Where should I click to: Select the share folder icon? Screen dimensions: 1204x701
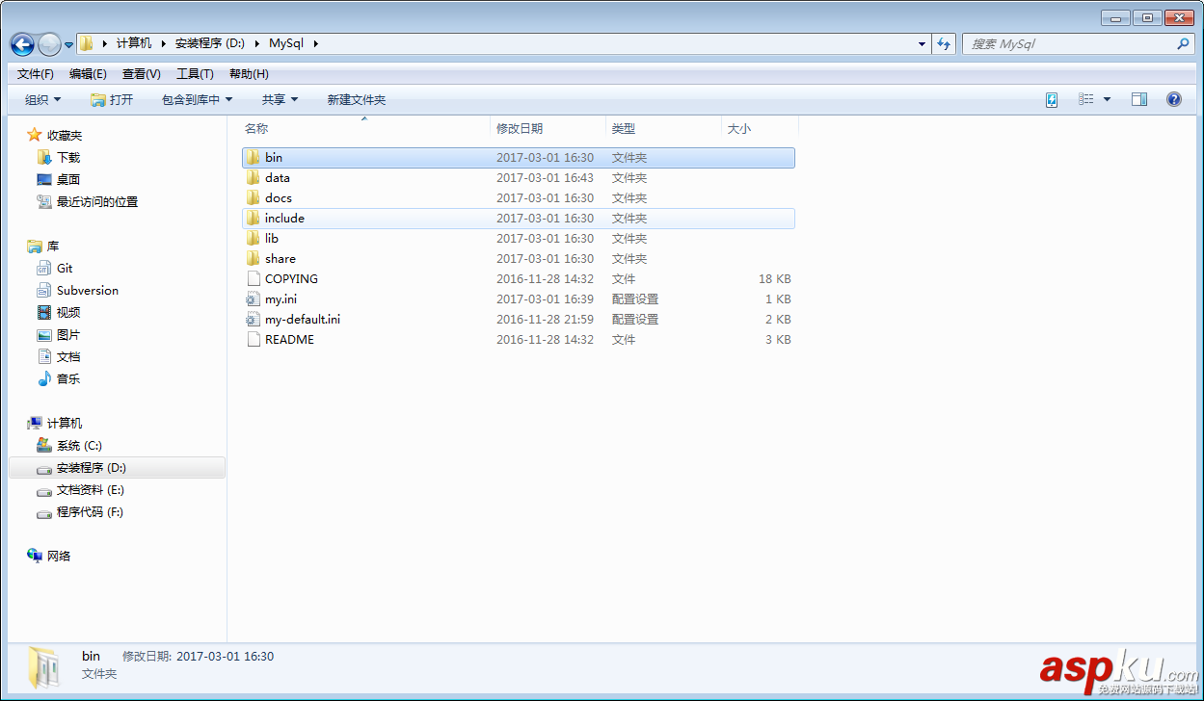pyautogui.click(x=253, y=259)
